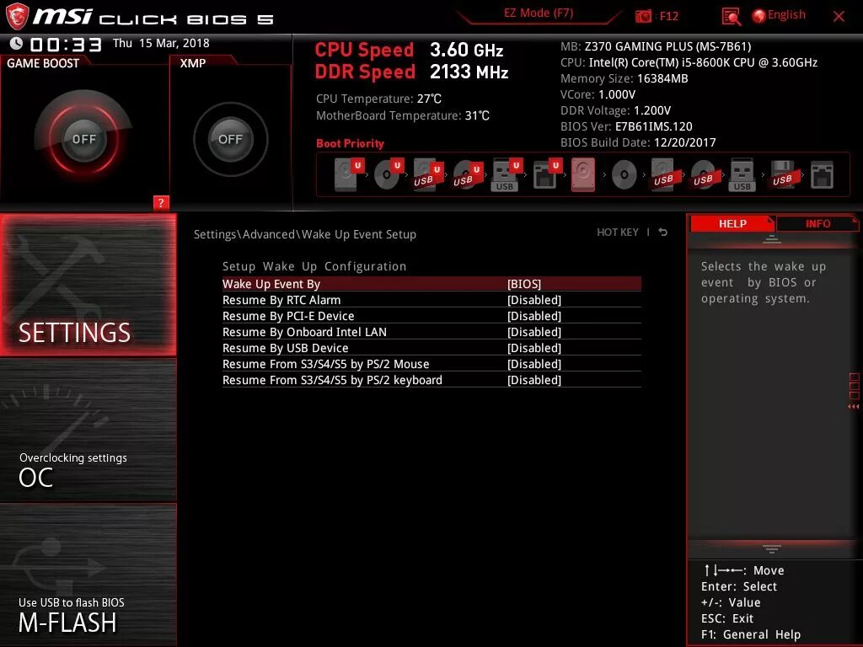Open the OC overclocking settings section
863x647 pixels.
88,430
